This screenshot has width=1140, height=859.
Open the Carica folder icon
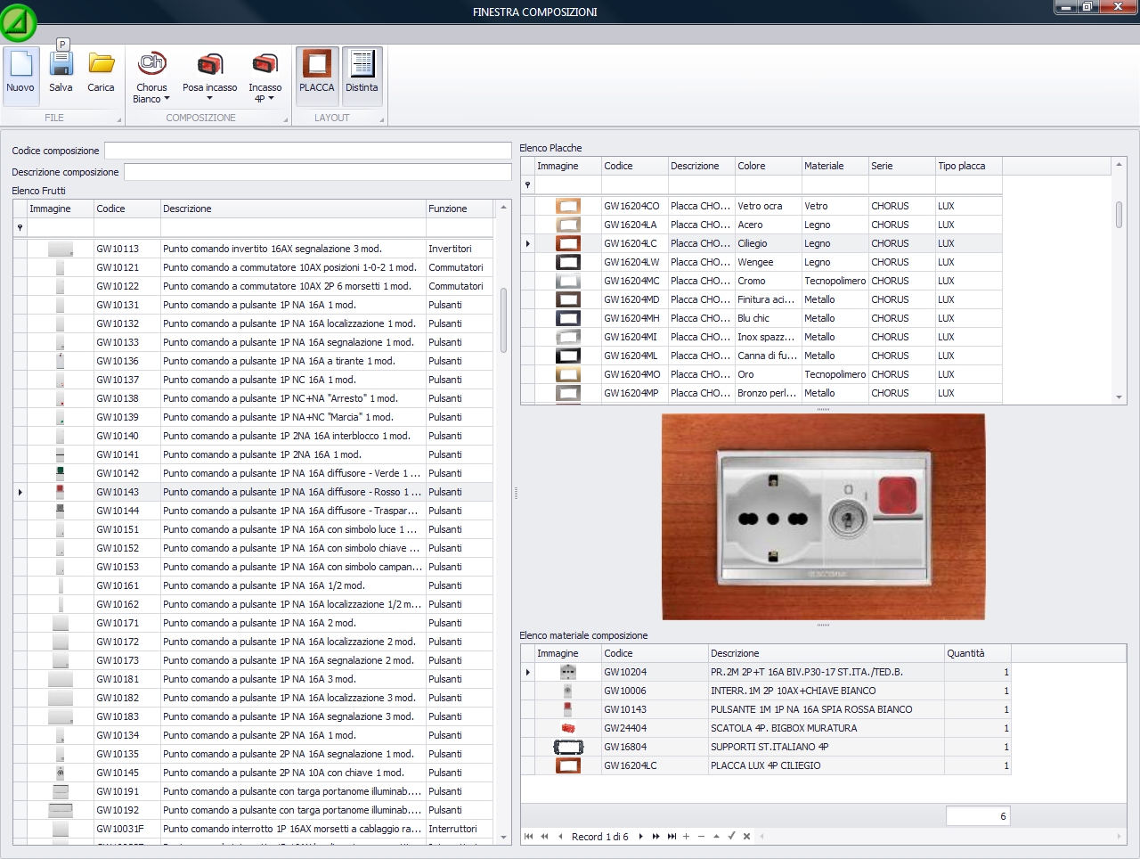coord(101,64)
